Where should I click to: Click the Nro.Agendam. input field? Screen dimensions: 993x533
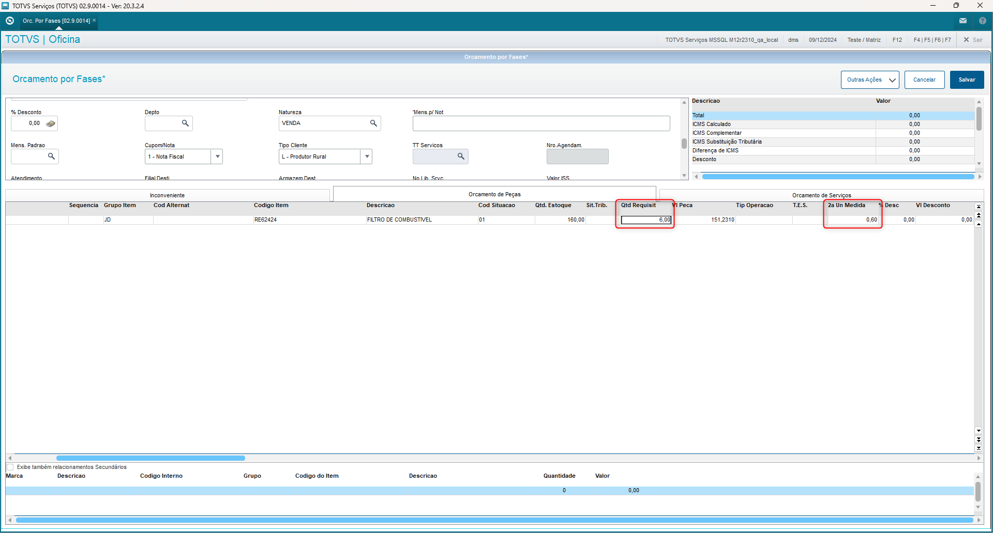click(577, 156)
